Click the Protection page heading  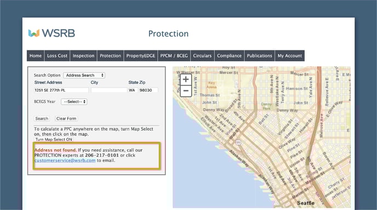168,33
